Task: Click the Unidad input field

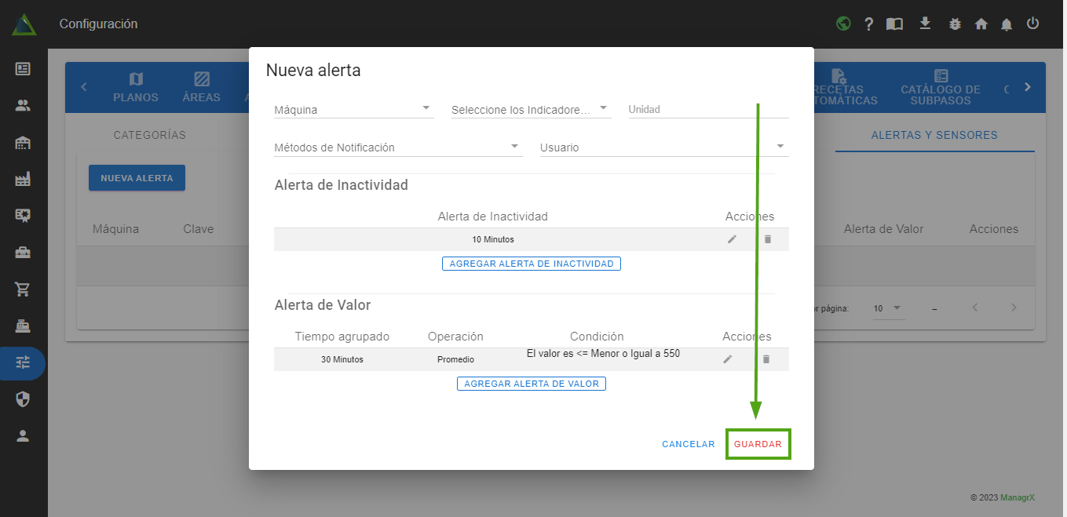Action: pos(707,109)
